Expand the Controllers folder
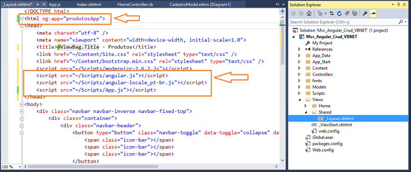 (x=299, y=74)
